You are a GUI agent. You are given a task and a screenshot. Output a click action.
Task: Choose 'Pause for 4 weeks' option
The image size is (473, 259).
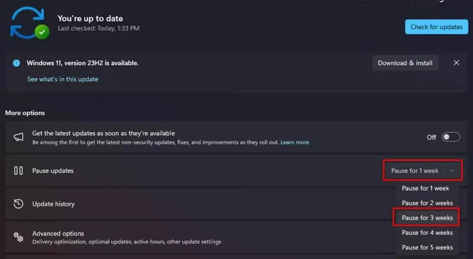point(427,232)
